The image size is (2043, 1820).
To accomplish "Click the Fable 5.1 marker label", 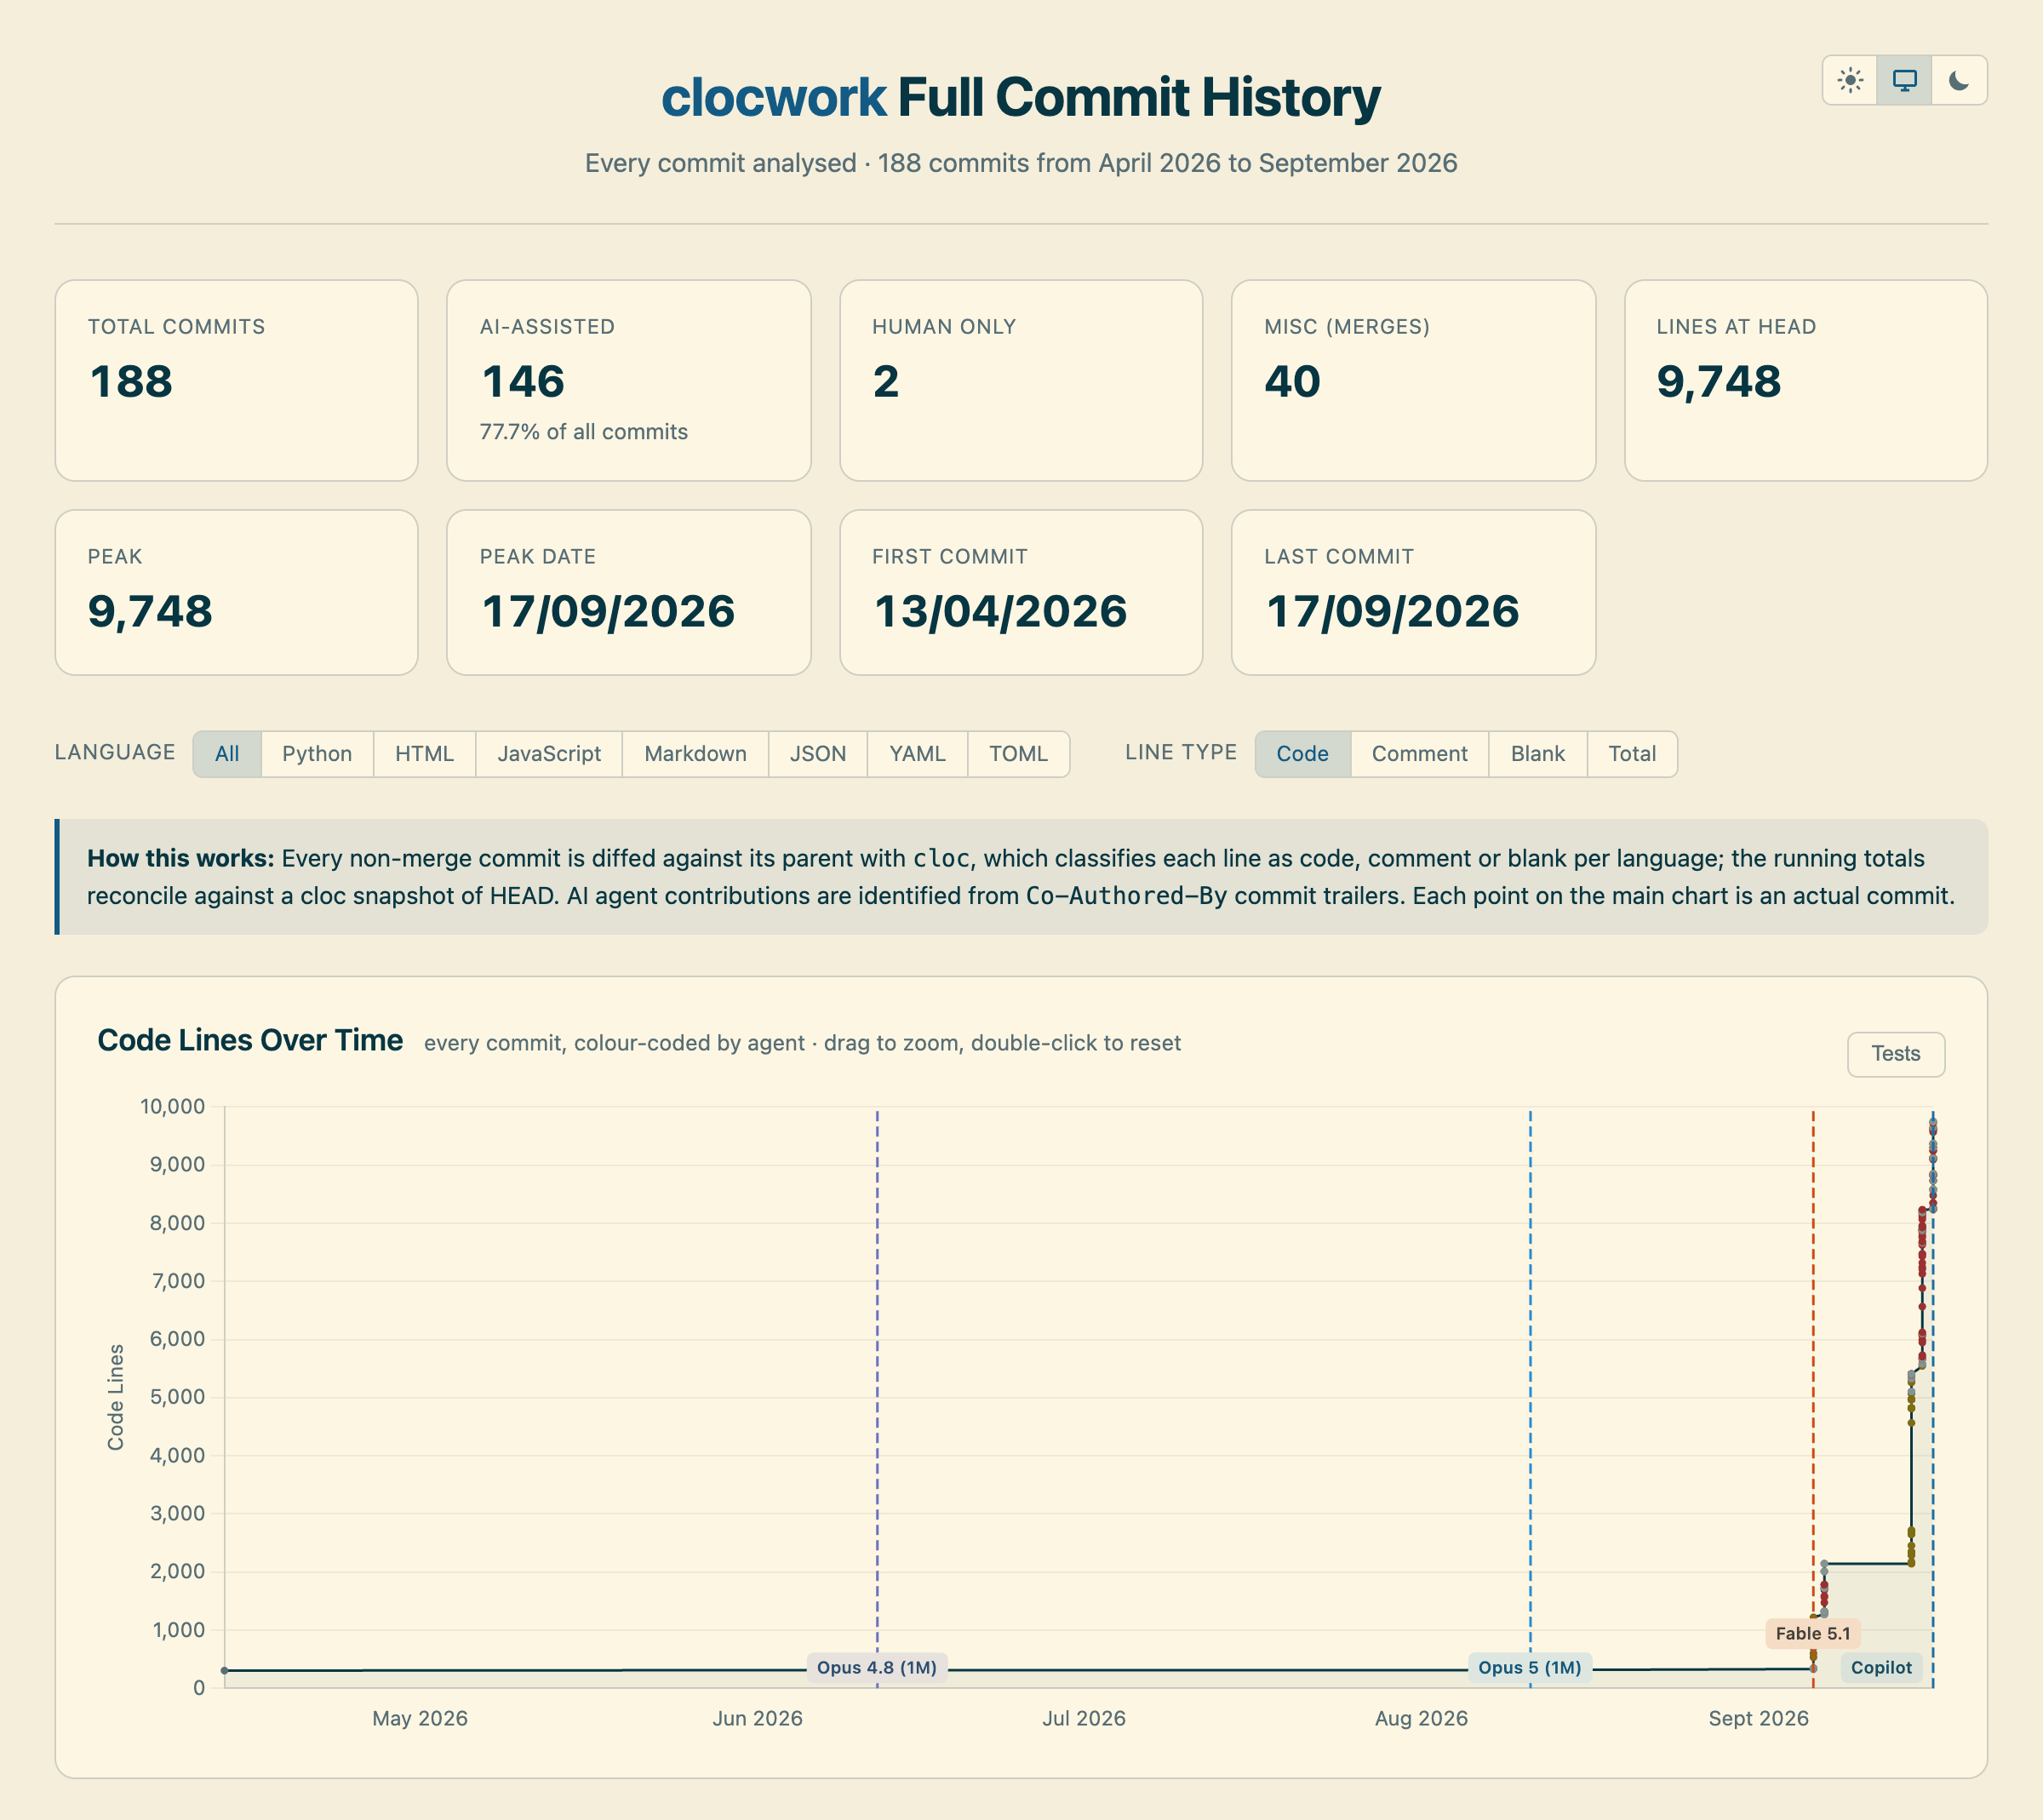I will (1812, 1633).
